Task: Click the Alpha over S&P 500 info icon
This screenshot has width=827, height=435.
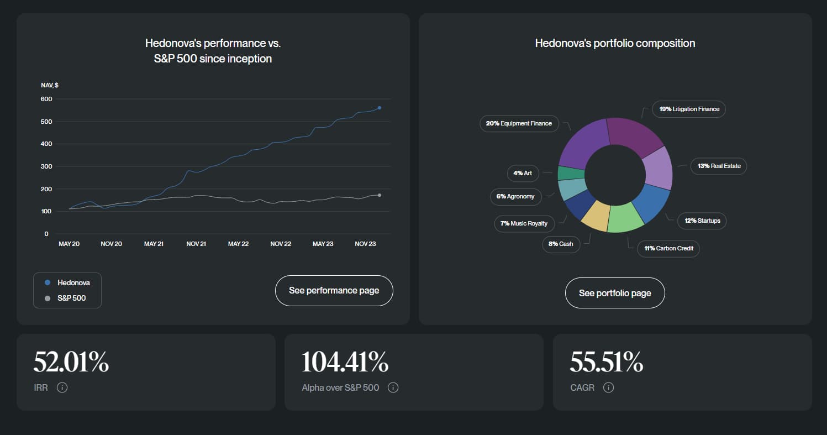Action: [393, 387]
